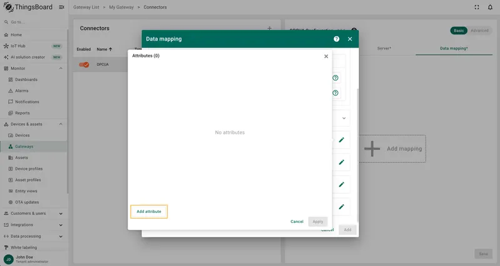Close the Attributes popup

326,56
